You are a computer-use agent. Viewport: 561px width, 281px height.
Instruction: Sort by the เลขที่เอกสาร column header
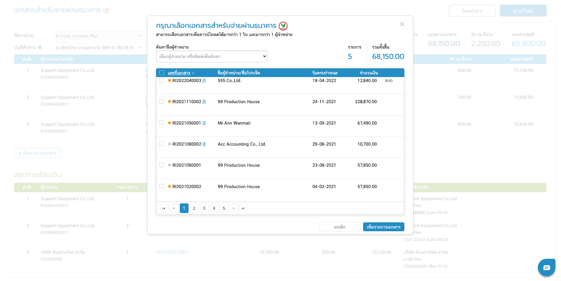[179, 73]
